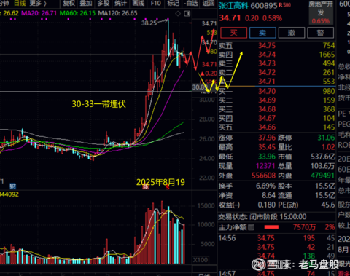The height and width of the screenshot is (276, 350).
Task: Open 多股 multi-stock view
Action: coord(104,3)
